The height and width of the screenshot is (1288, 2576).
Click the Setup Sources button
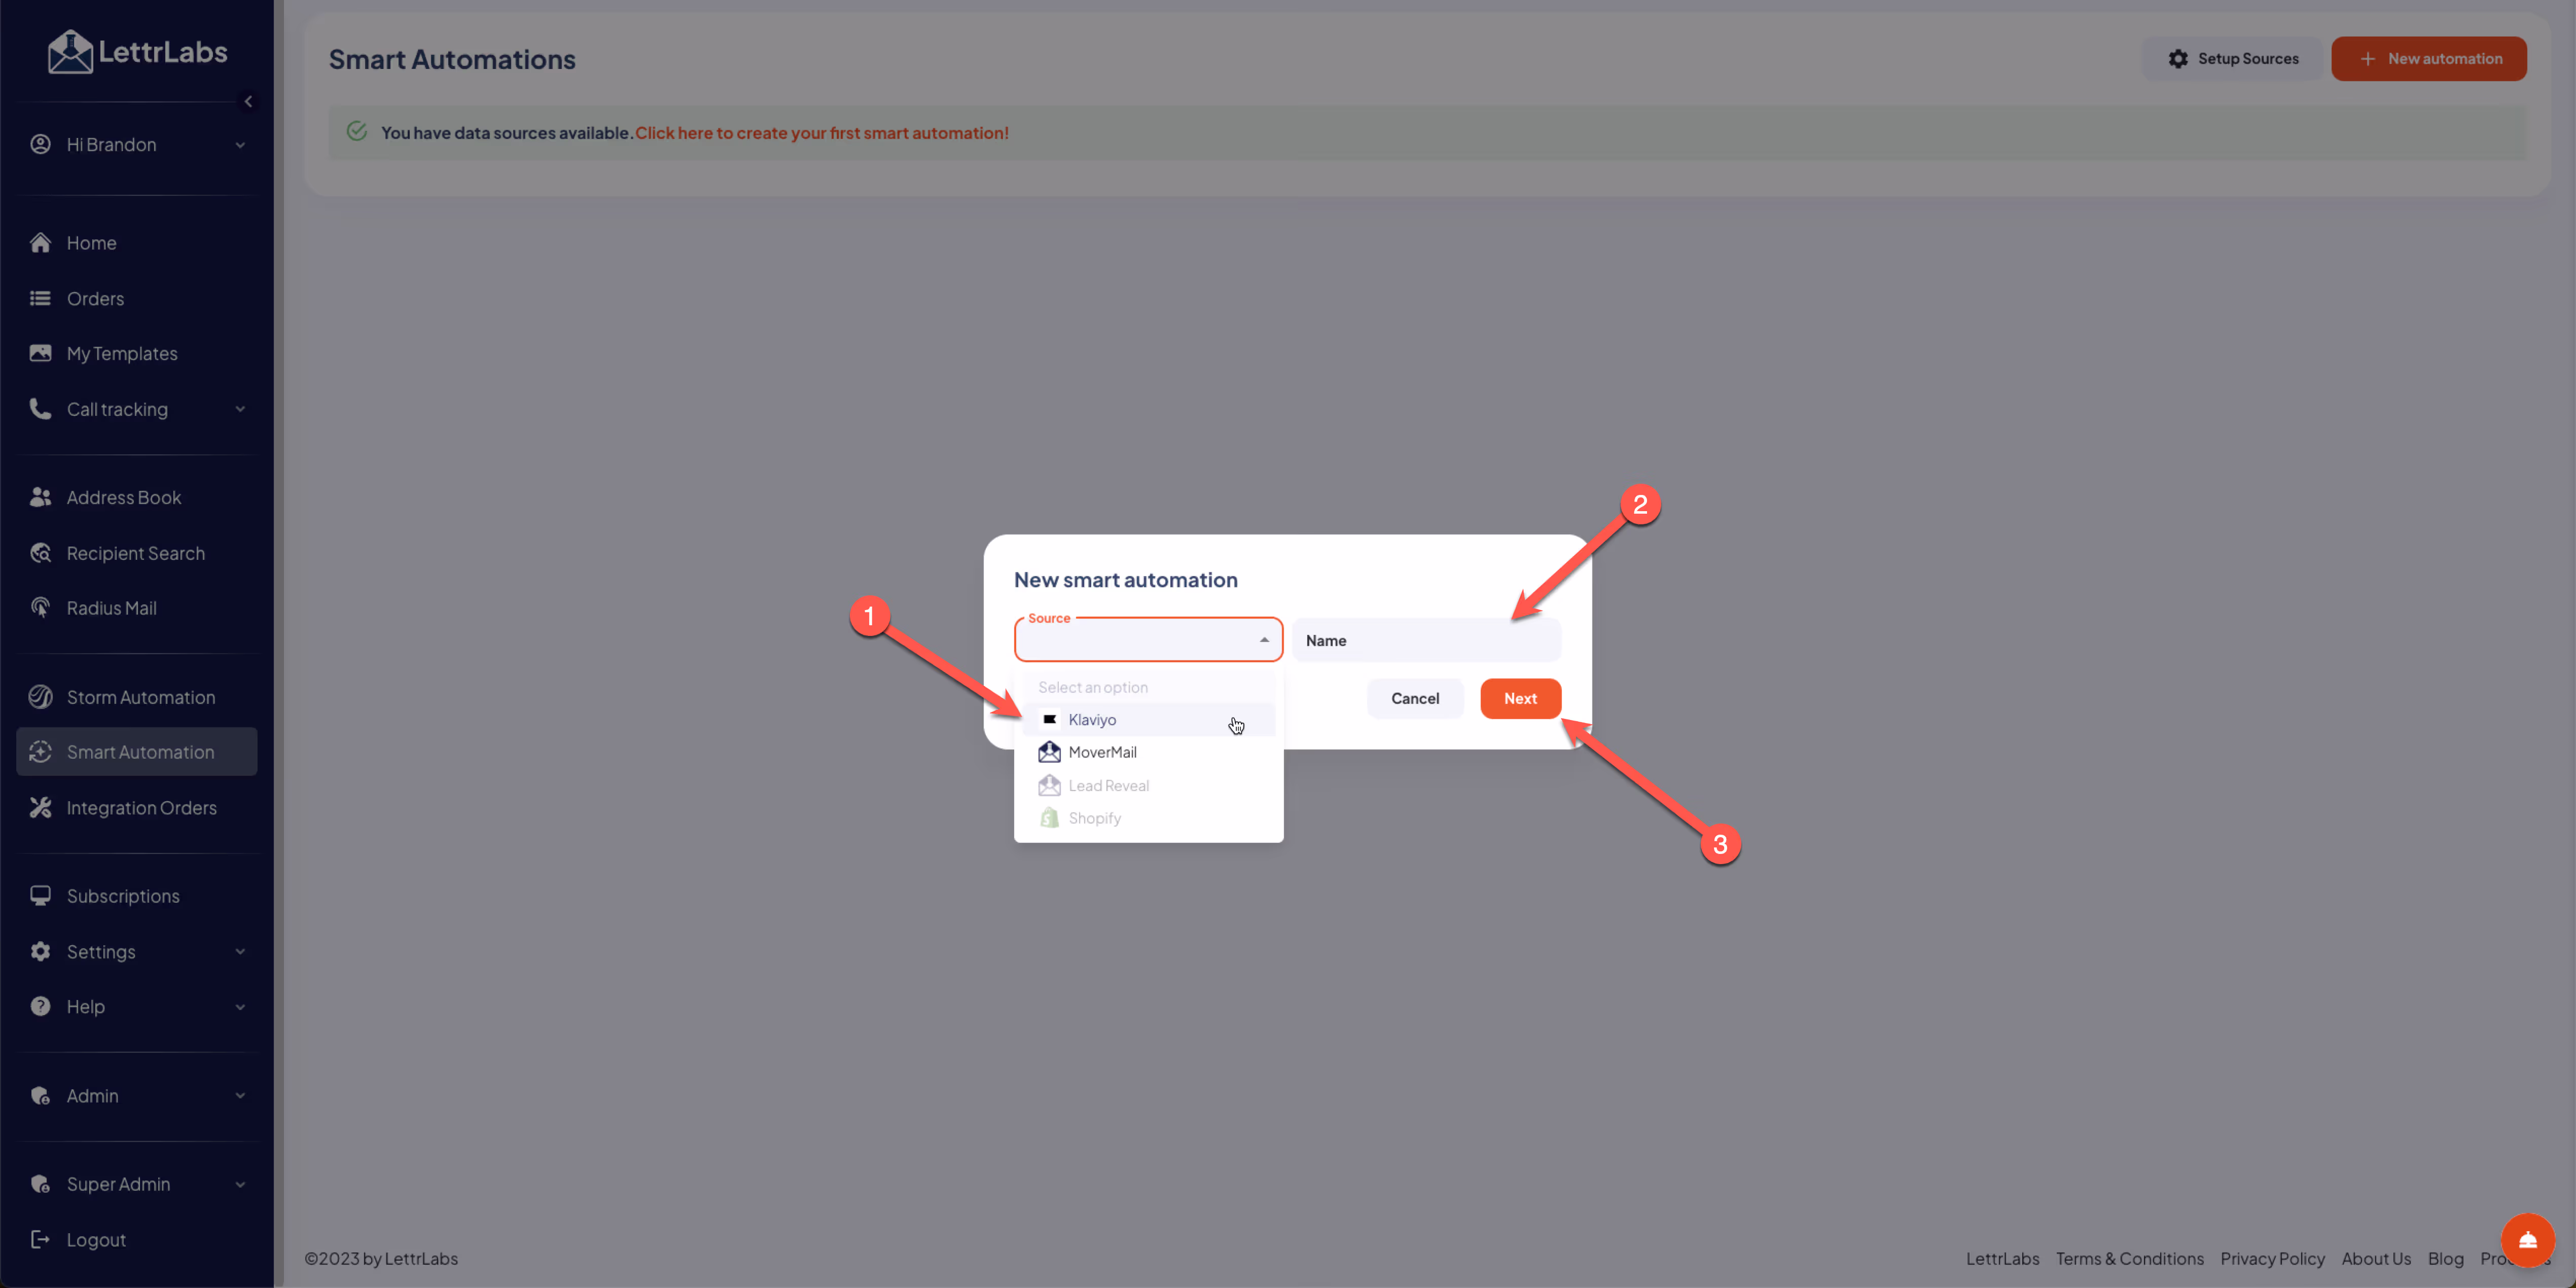[x=2232, y=59]
